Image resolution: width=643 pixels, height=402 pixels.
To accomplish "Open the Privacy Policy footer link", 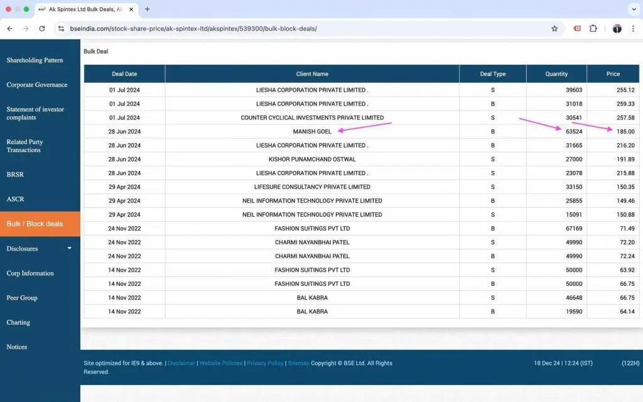I will (x=265, y=363).
